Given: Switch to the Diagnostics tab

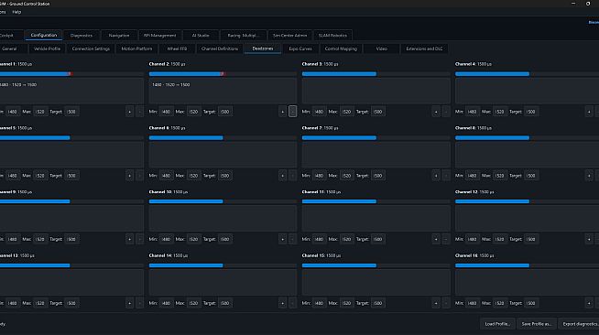Looking at the screenshot, I should [82, 36].
